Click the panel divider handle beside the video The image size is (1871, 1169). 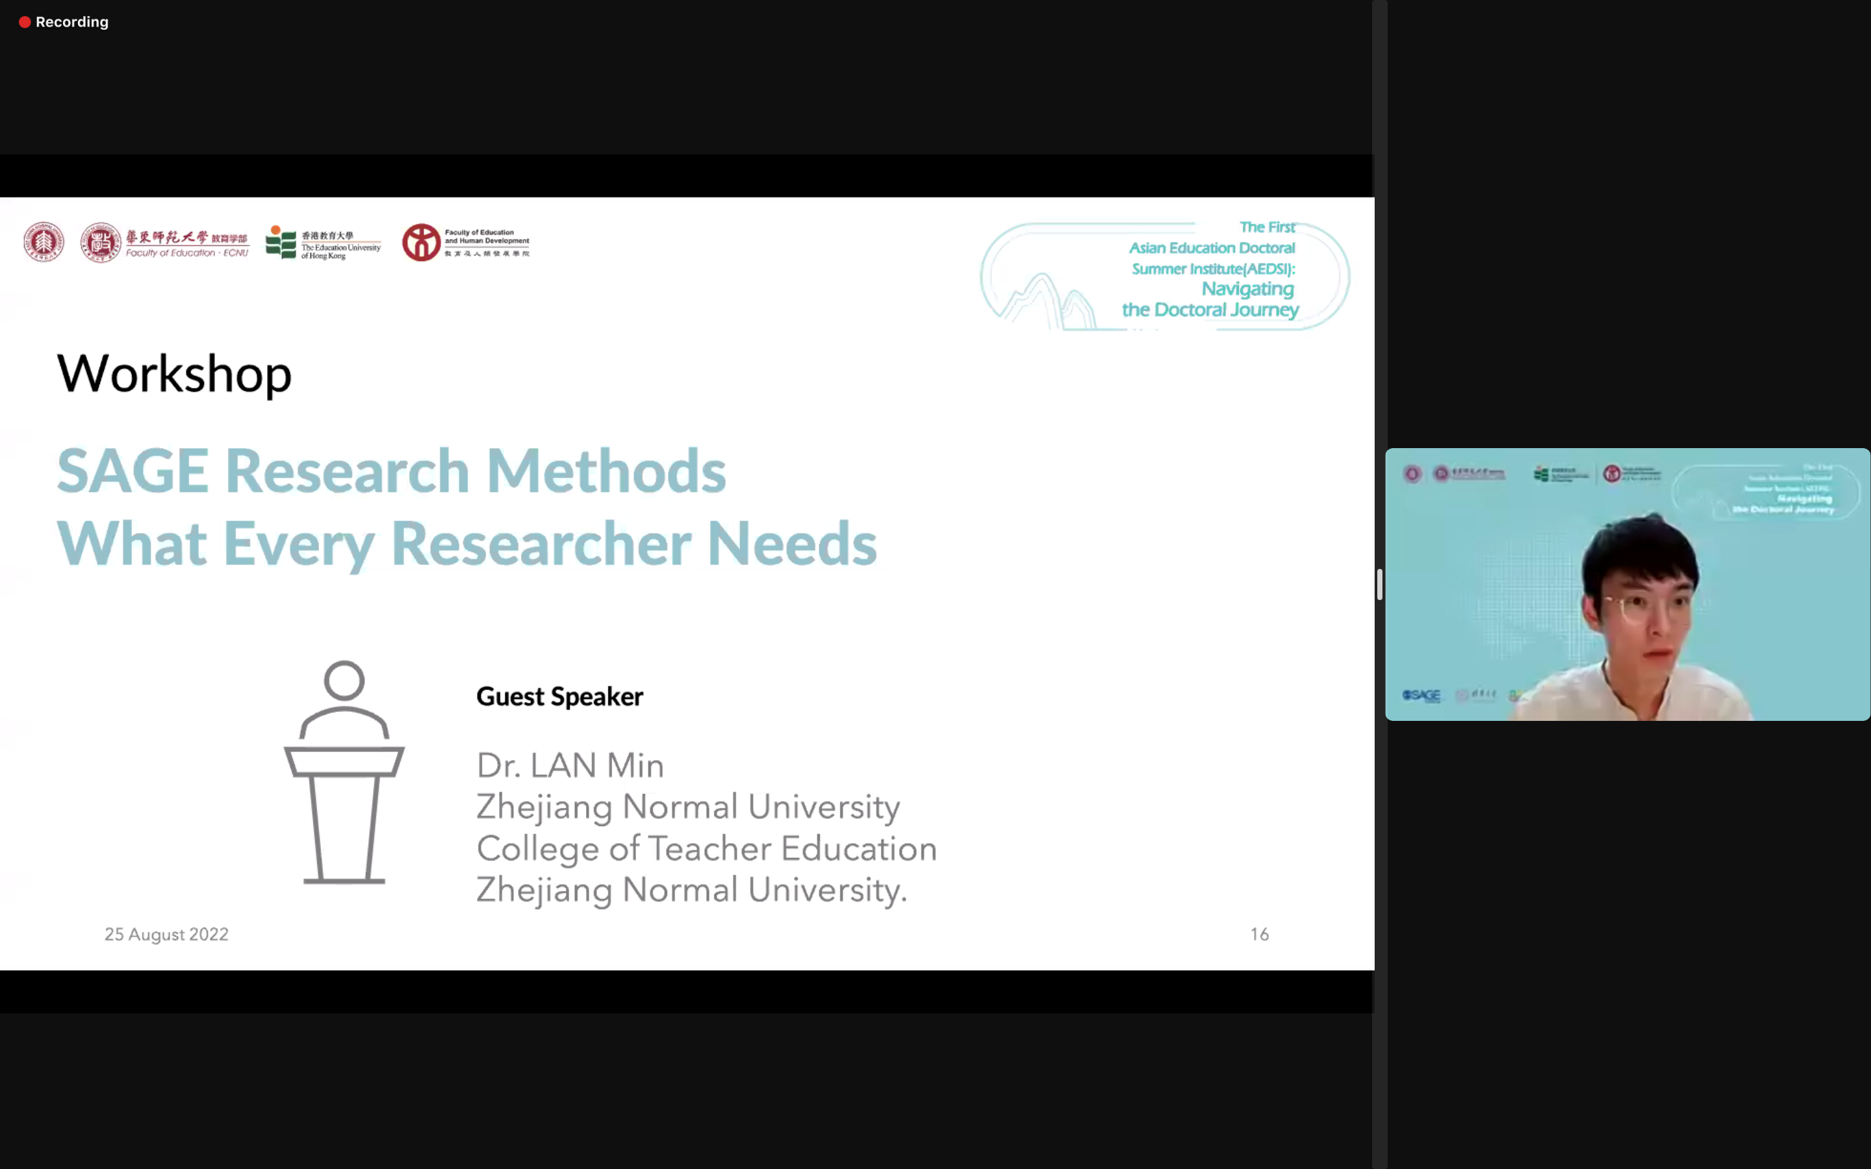click(x=1379, y=584)
